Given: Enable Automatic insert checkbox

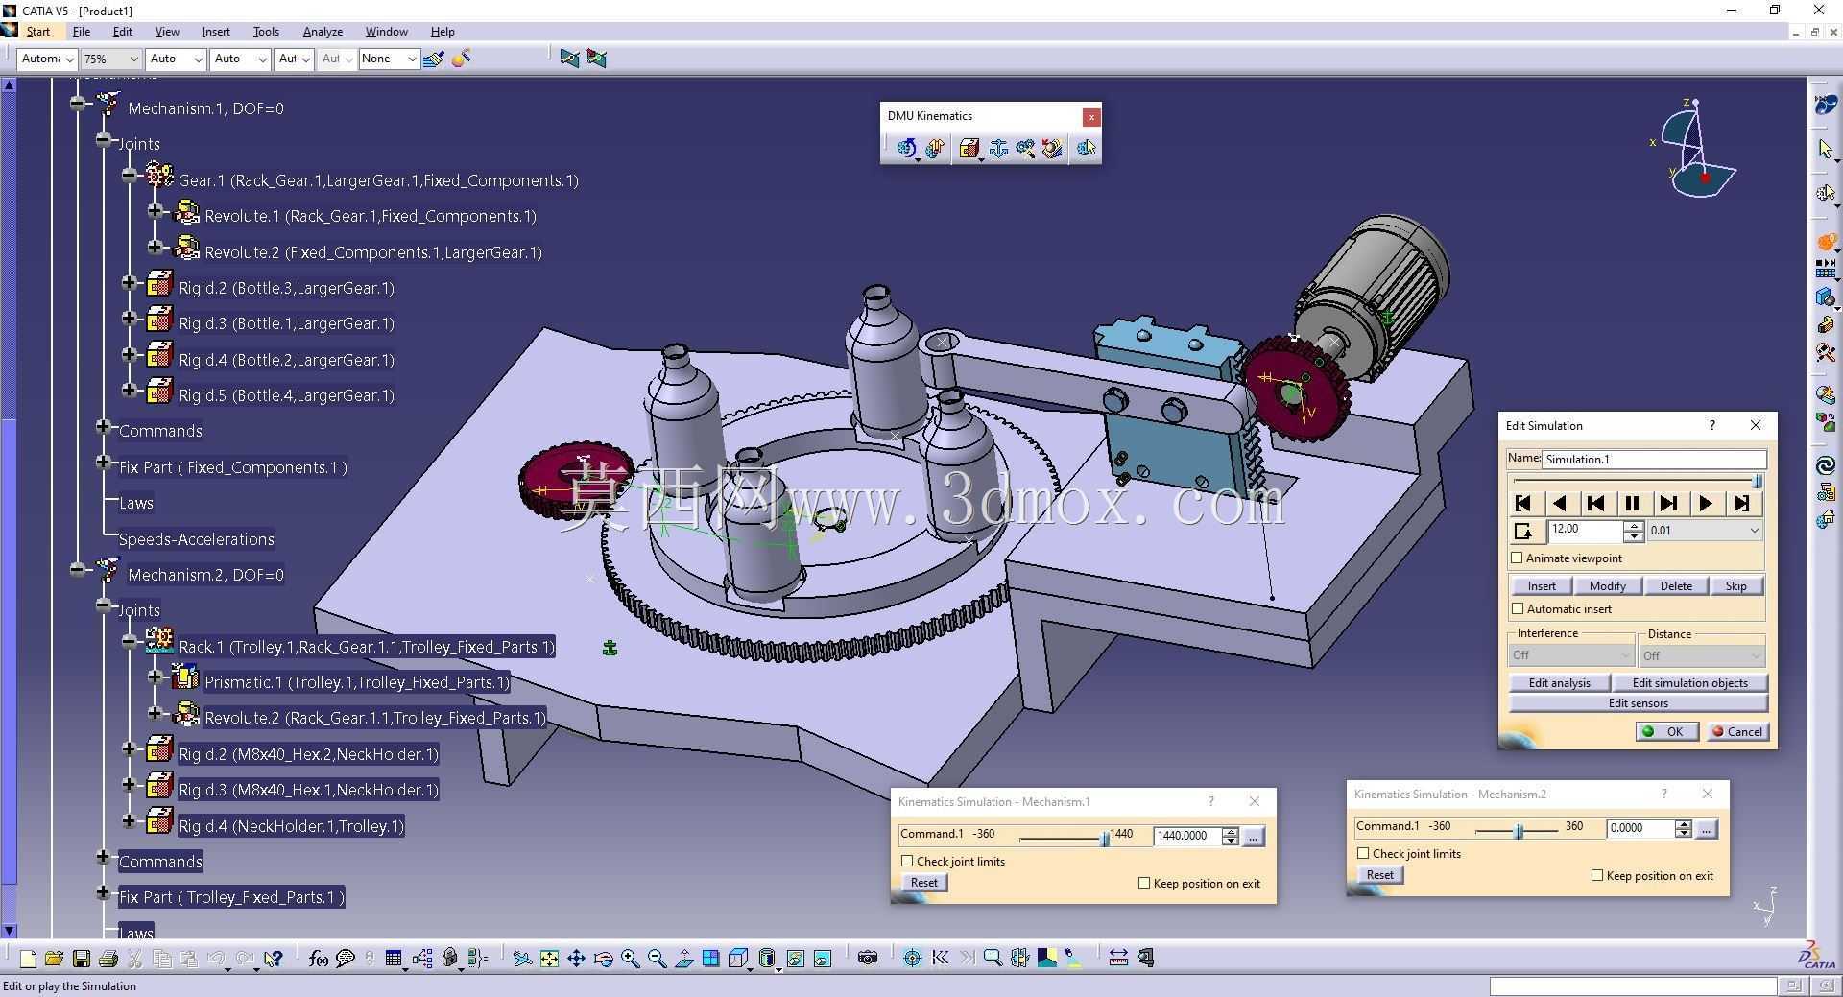Looking at the screenshot, I should click(1518, 608).
